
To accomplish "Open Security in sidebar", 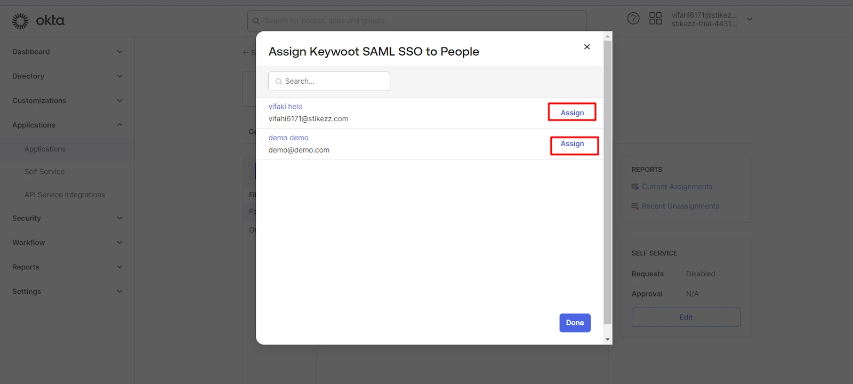I will (27, 218).
